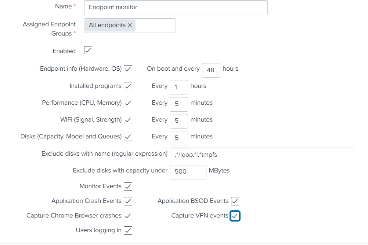Focus the Performance minutes interval field
The width and height of the screenshot is (368, 245).
pyautogui.click(x=178, y=104)
